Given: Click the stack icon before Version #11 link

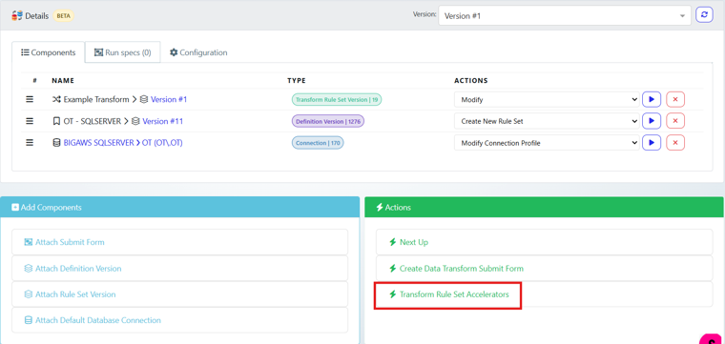Looking at the screenshot, I should (135, 121).
